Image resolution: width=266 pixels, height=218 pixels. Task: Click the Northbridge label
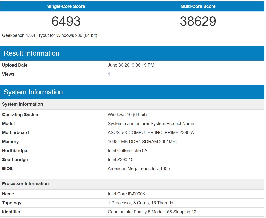tap(15, 151)
